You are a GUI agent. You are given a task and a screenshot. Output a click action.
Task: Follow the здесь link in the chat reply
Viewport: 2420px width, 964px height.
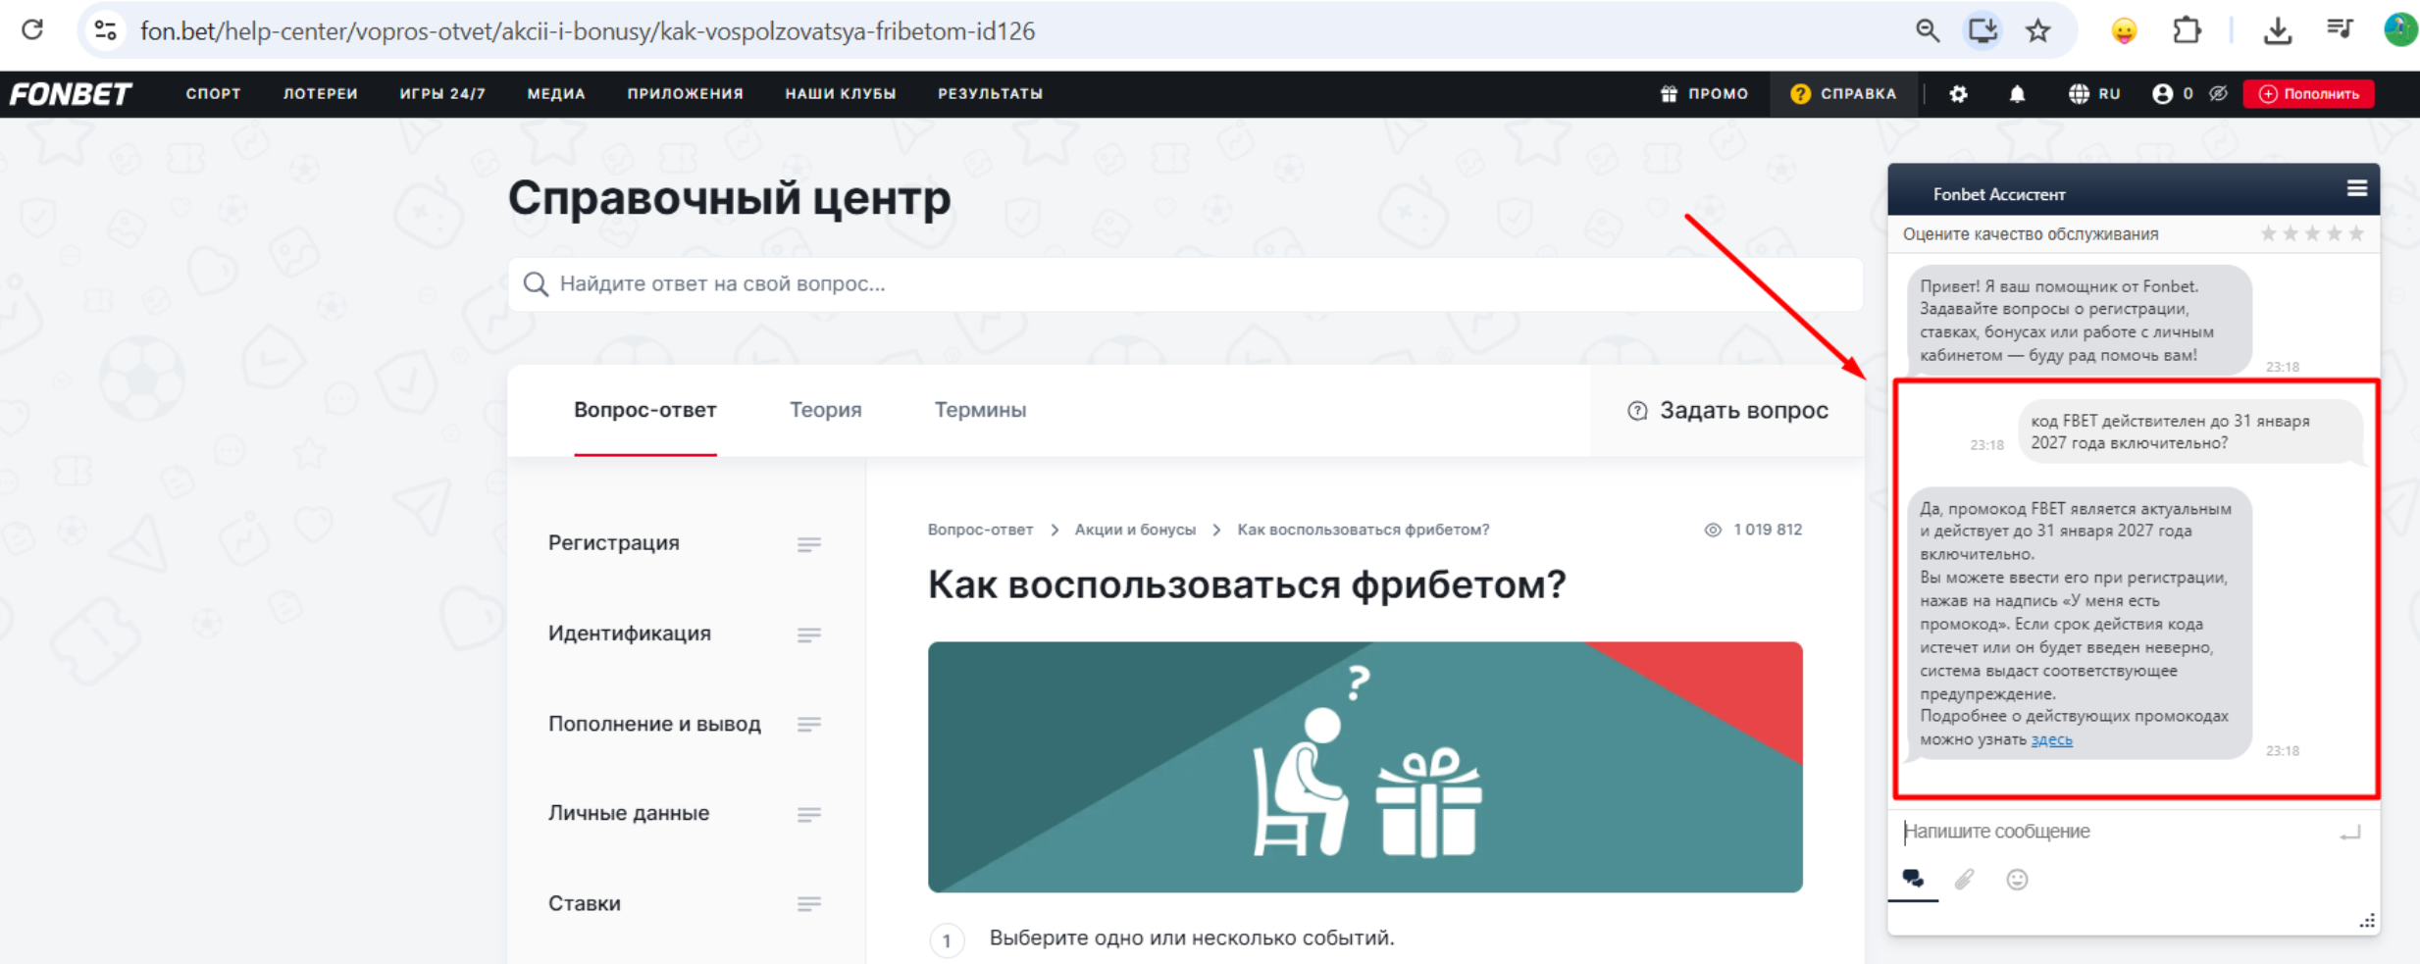tap(2051, 740)
